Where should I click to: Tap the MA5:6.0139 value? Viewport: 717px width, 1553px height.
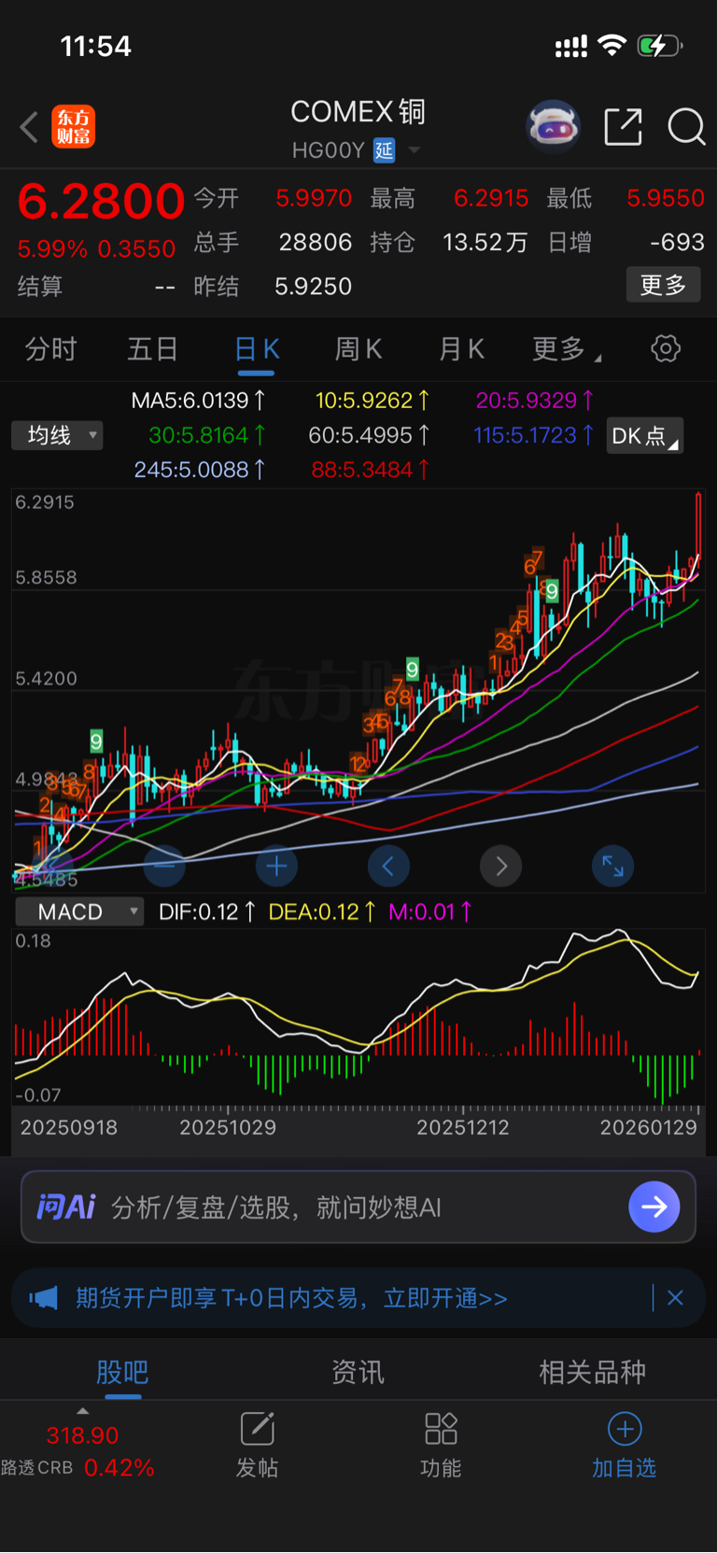tap(199, 401)
